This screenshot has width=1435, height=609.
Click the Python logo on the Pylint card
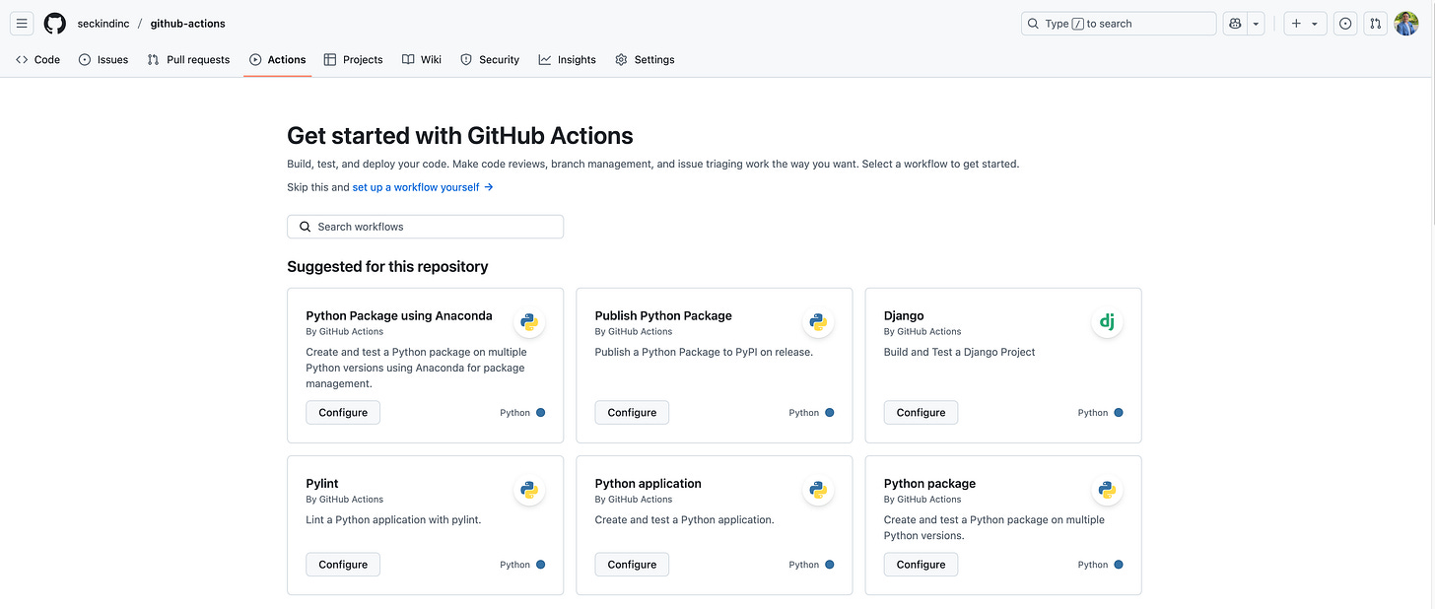(x=529, y=490)
